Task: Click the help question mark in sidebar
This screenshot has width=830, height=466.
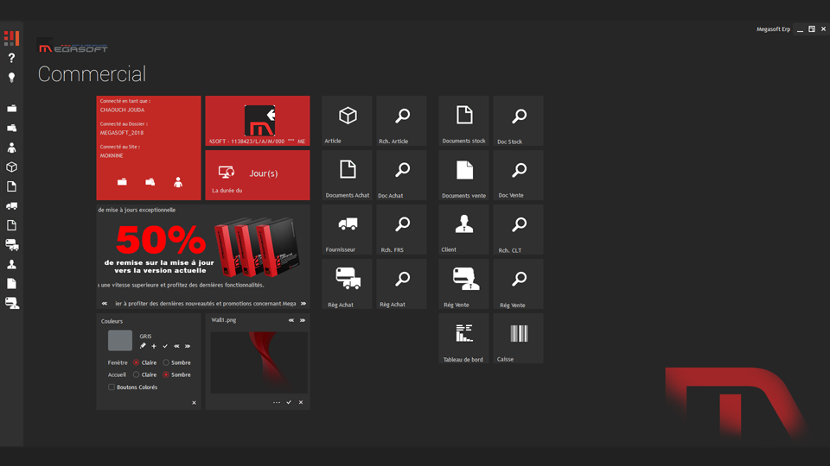Action: coord(11,58)
